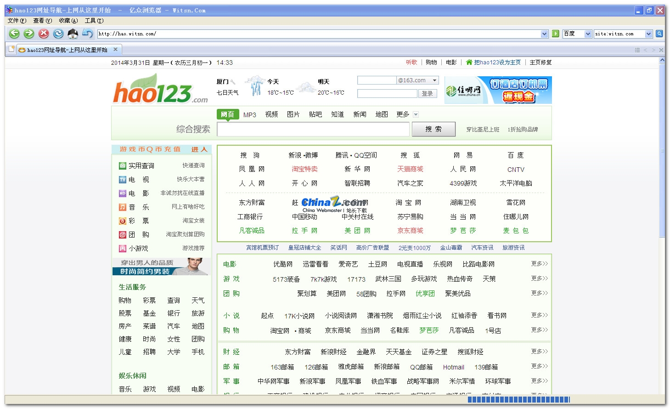Viewport: 670px width, 409px height.
Task: Open the 天猫商城 link
Action: (x=410, y=169)
